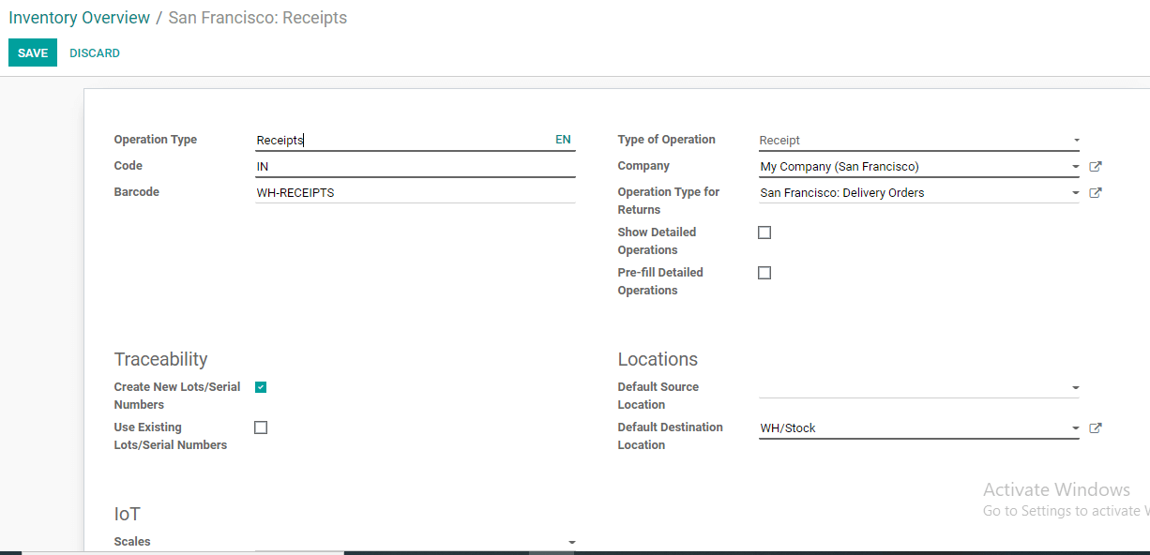Expand Default Destination Location dropdown
The image size is (1150, 555).
[x=1076, y=428]
